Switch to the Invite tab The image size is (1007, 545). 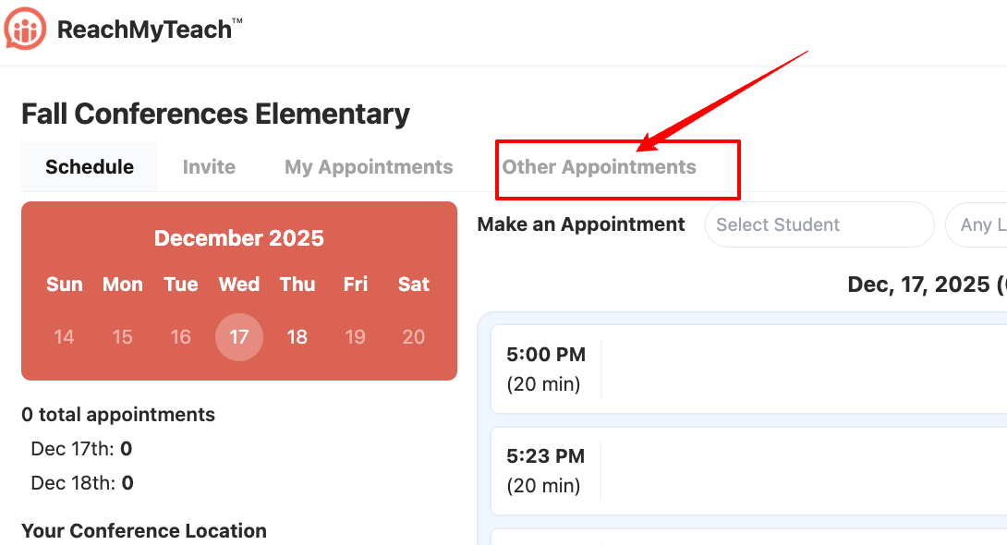point(209,167)
